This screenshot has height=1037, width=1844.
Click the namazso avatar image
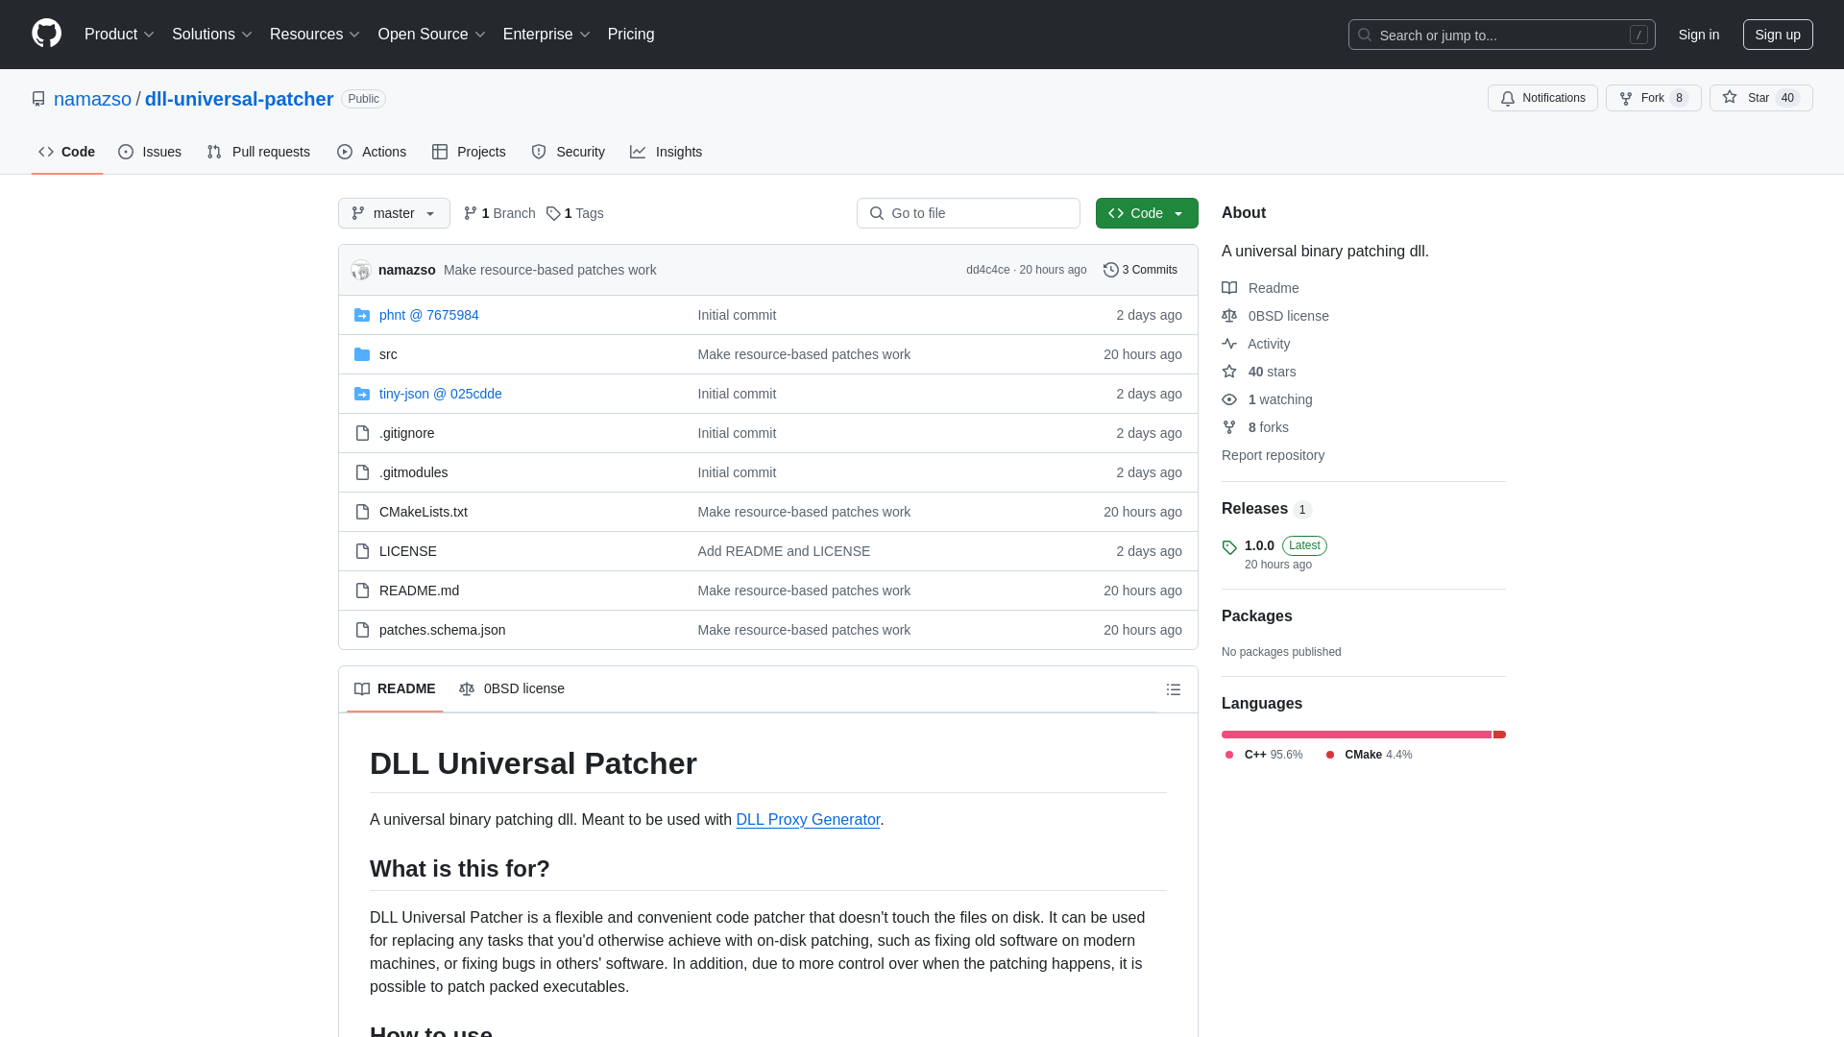[x=361, y=270]
